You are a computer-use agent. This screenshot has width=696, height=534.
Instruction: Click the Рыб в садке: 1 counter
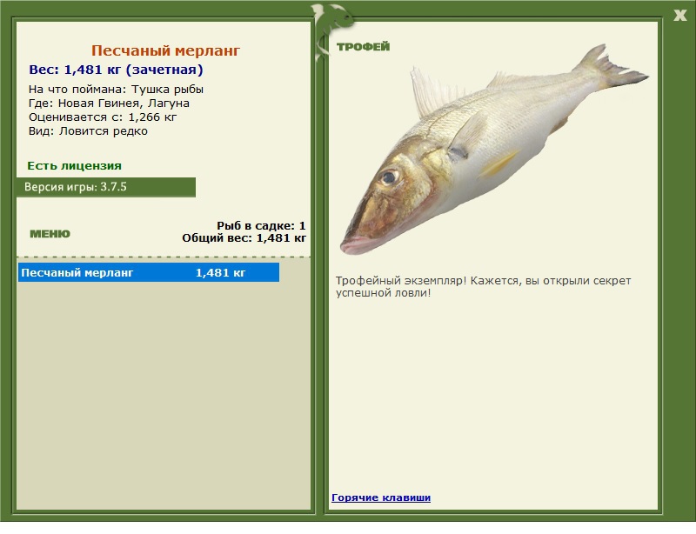[x=261, y=225]
